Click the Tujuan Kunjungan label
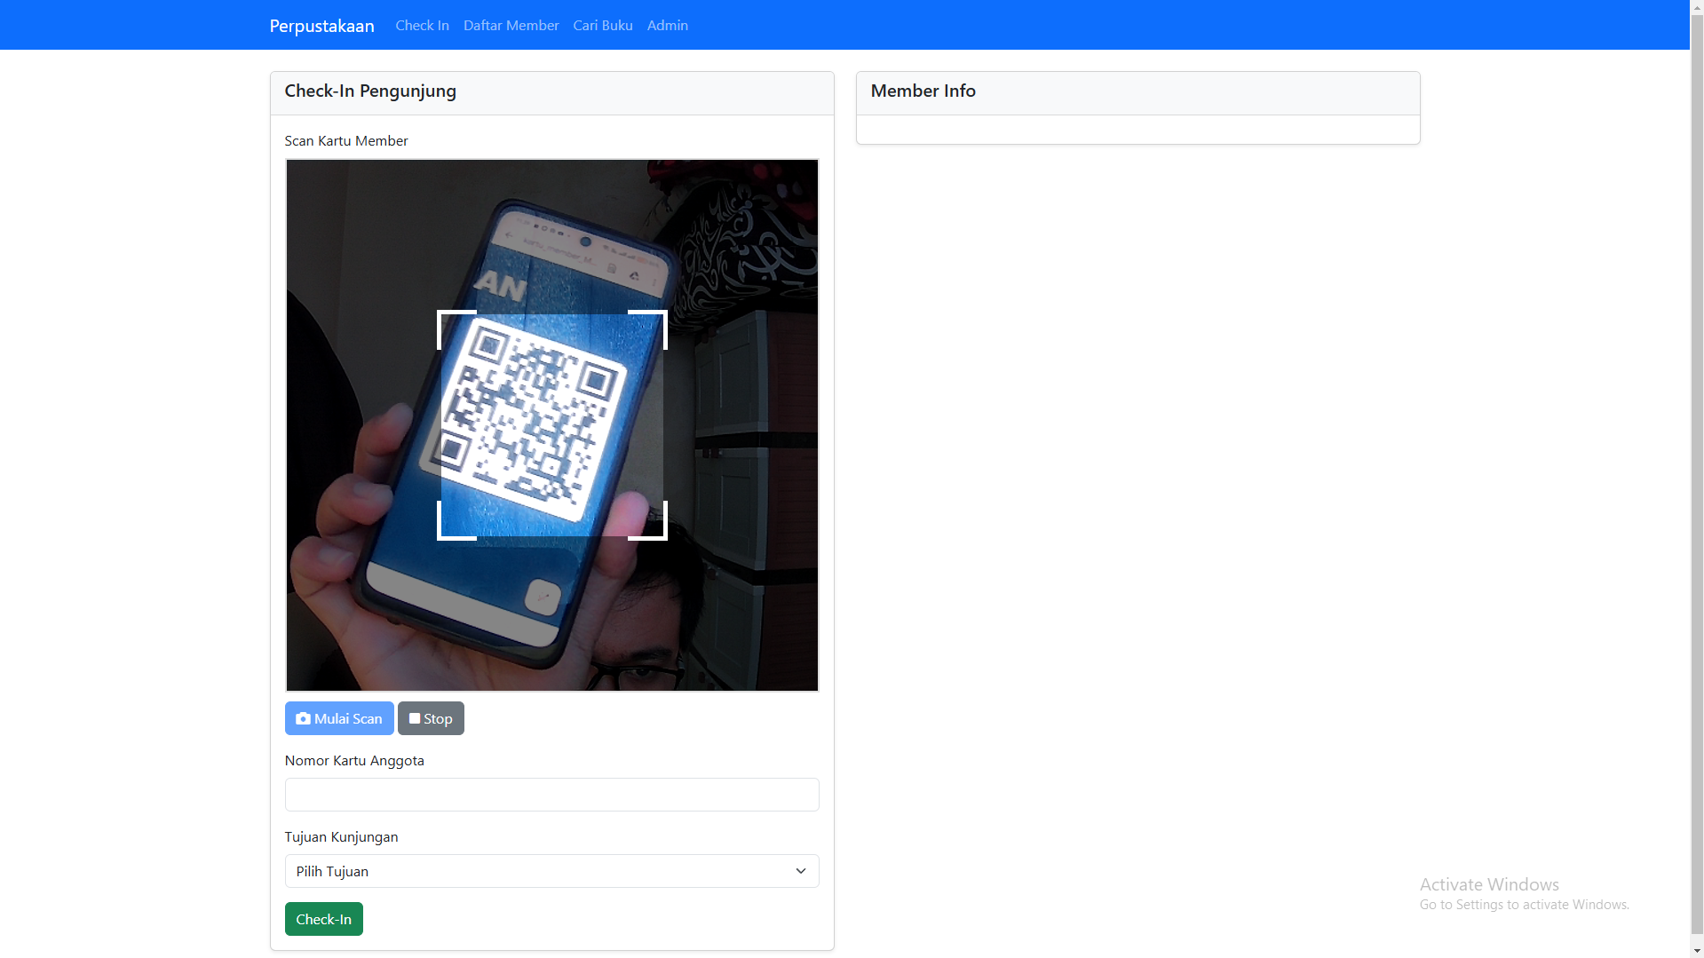Screen dimensions: 1704x958 [x=341, y=837]
